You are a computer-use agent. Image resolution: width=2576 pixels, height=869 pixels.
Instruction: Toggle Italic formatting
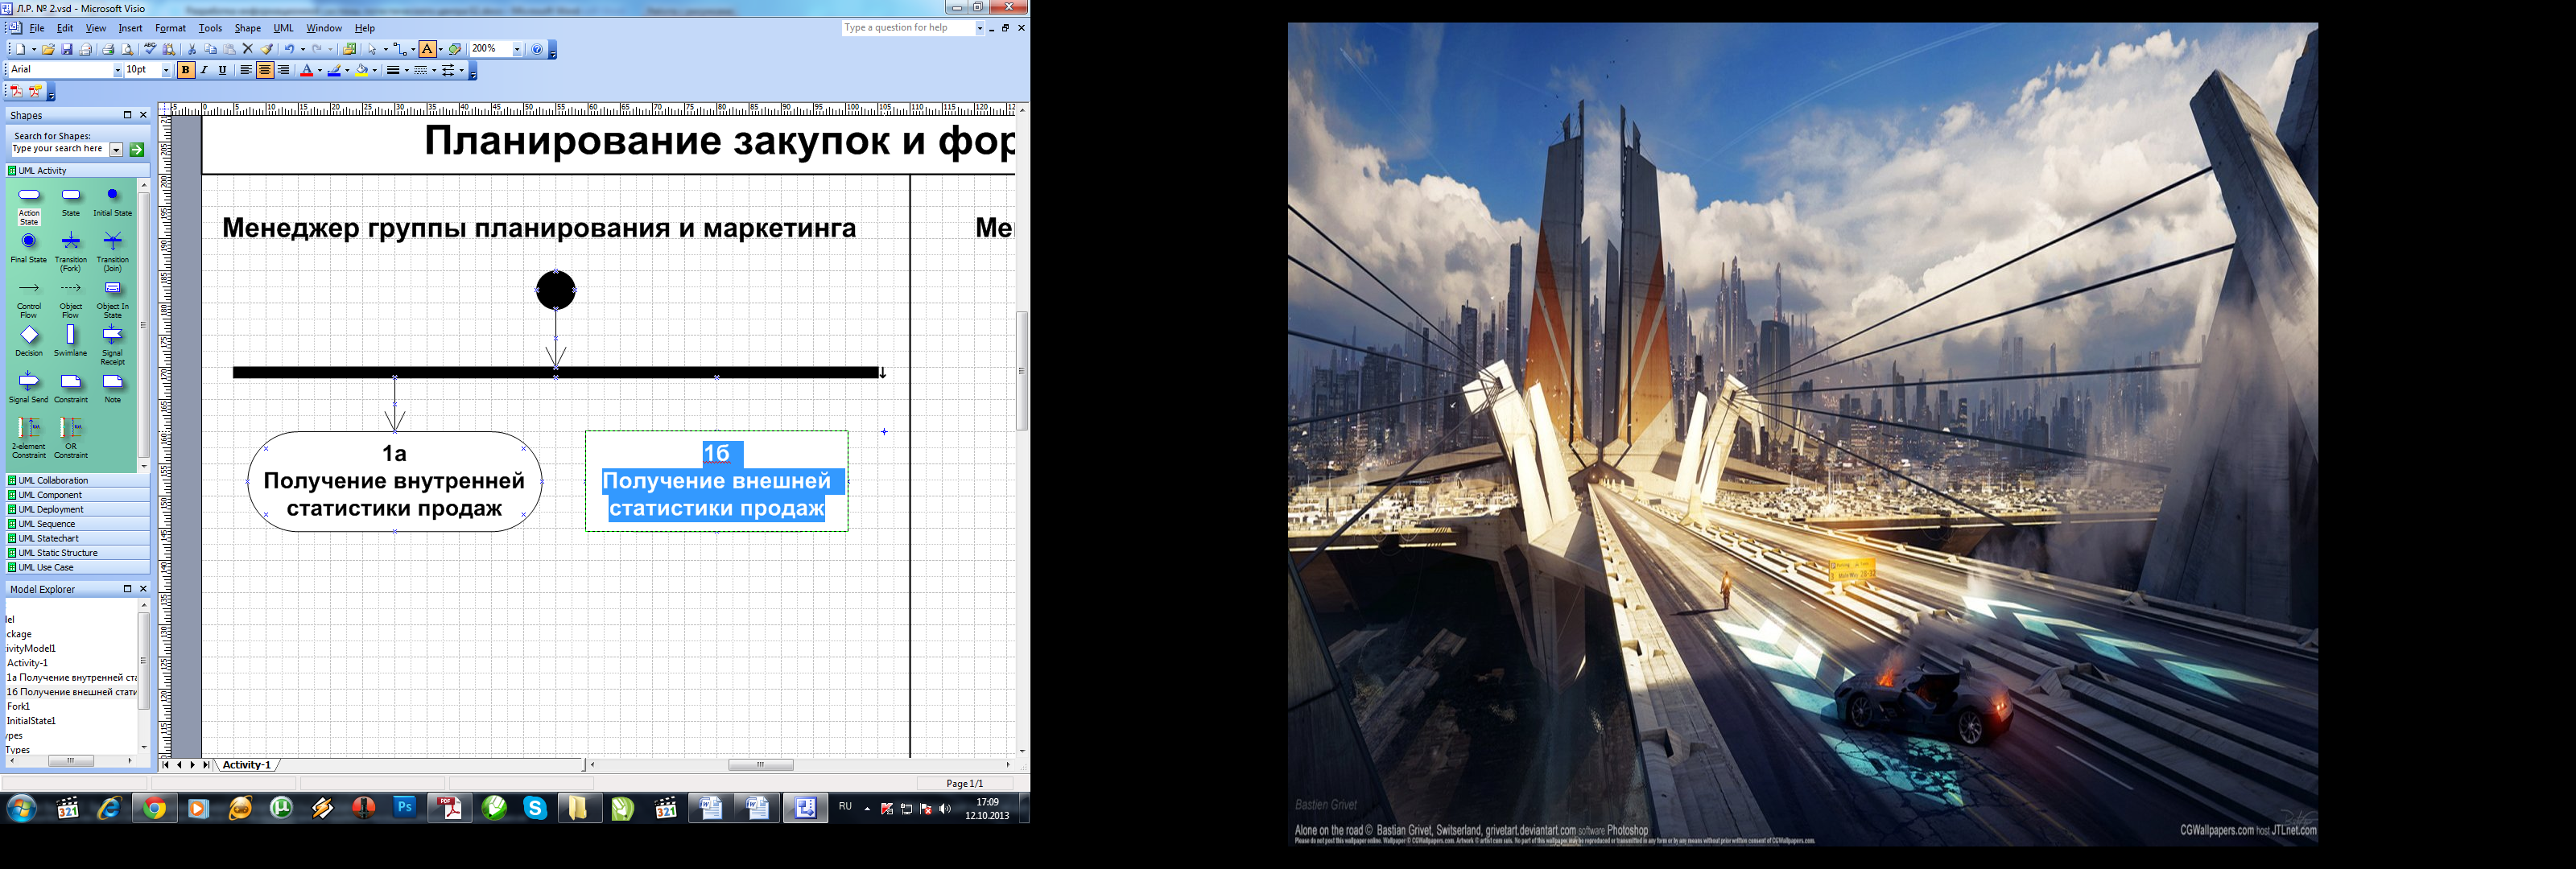(204, 70)
